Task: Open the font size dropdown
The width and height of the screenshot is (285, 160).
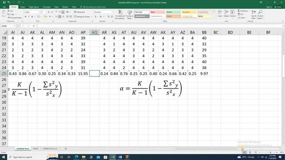Action: click(x=46, y=12)
